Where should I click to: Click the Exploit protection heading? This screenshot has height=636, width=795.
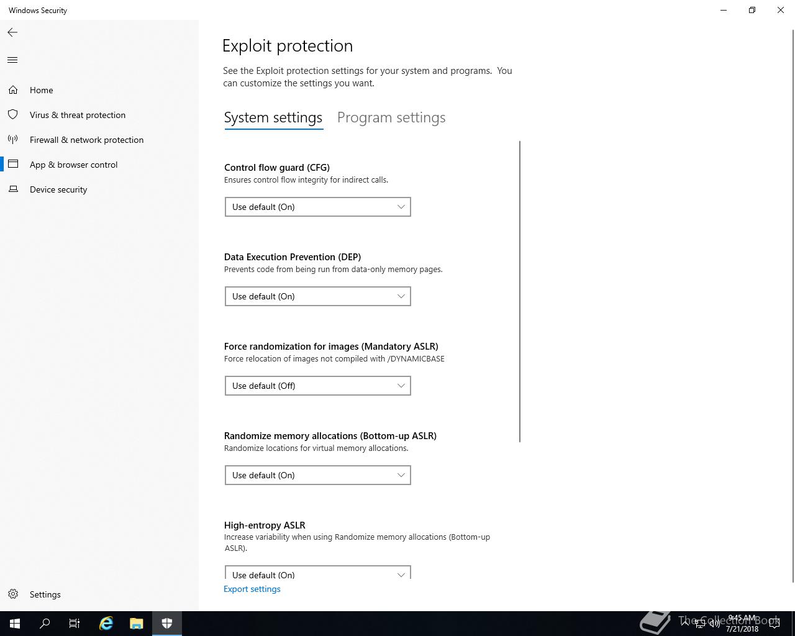click(288, 45)
